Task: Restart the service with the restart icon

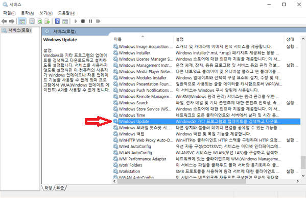Action: click(98, 21)
